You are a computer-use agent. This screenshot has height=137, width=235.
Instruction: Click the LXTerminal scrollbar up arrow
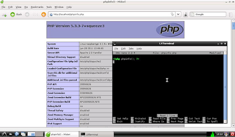(x=225, y=53)
